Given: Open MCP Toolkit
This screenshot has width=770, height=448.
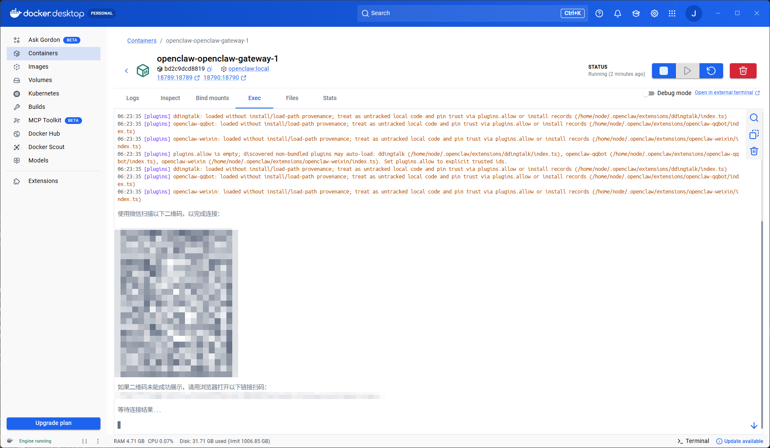Looking at the screenshot, I should pos(54,120).
